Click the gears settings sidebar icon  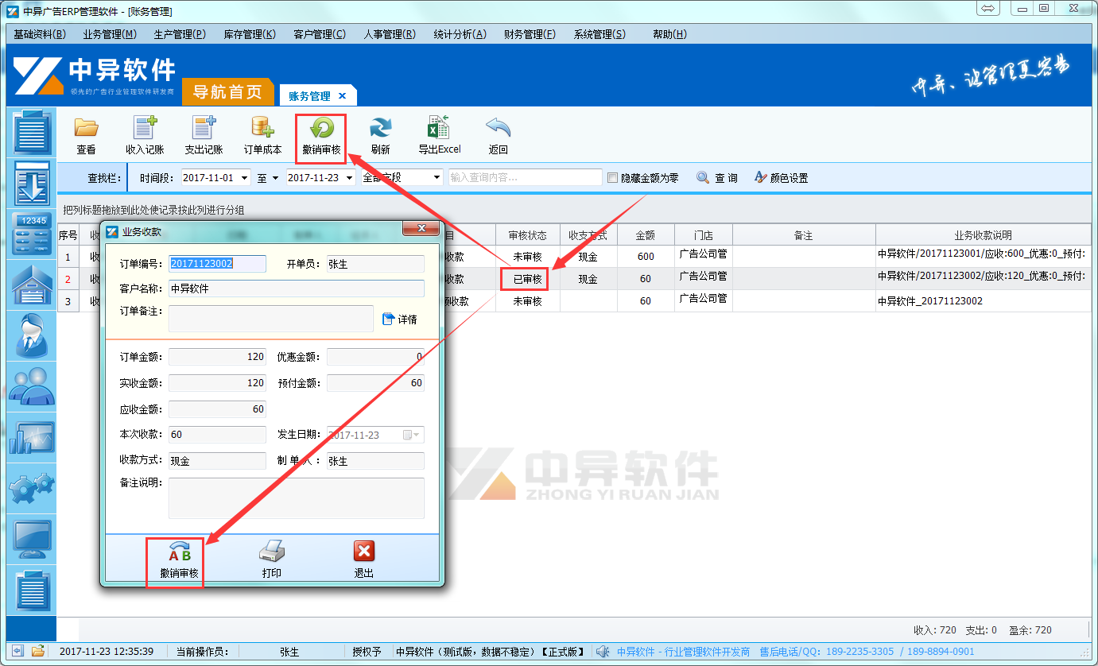(x=33, y=488)
